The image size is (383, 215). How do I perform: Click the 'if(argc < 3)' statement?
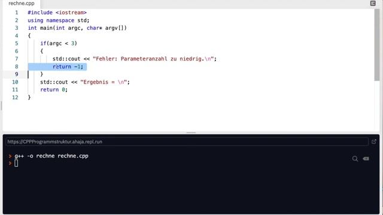(59, 44)
